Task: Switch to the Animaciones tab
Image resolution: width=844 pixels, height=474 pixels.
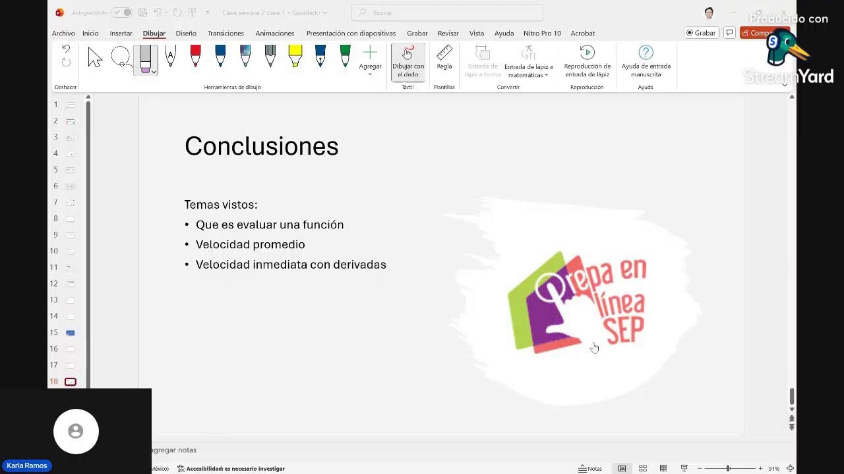Action: (x=274, y=33)
